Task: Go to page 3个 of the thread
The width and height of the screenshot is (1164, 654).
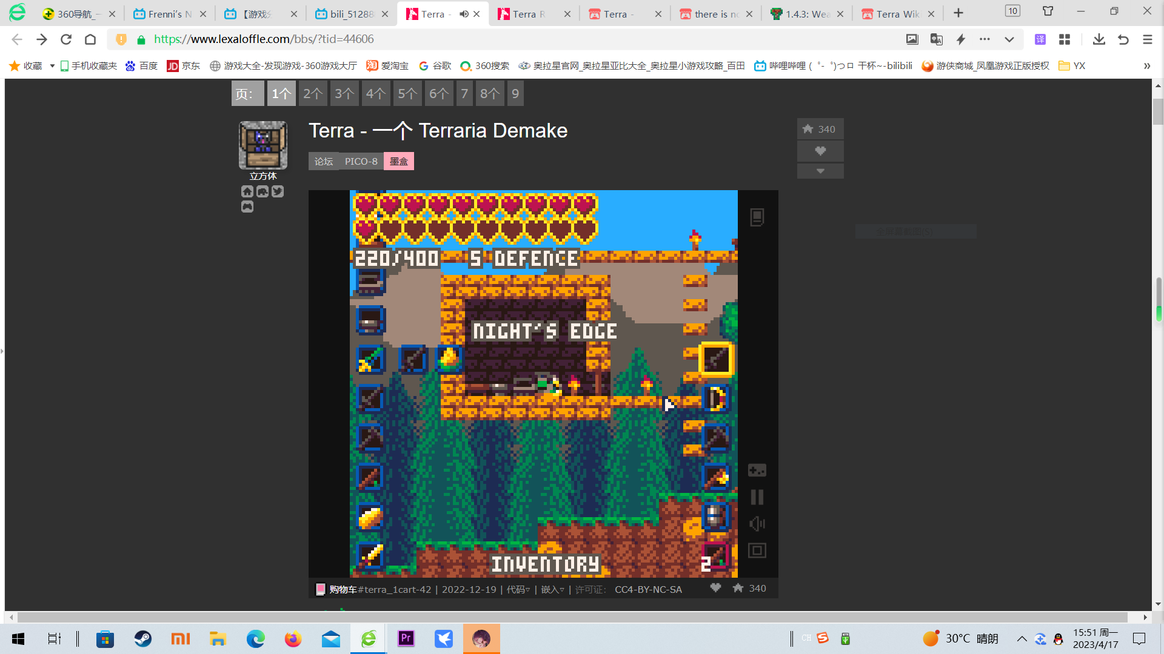Action: [x=344, y=93]
